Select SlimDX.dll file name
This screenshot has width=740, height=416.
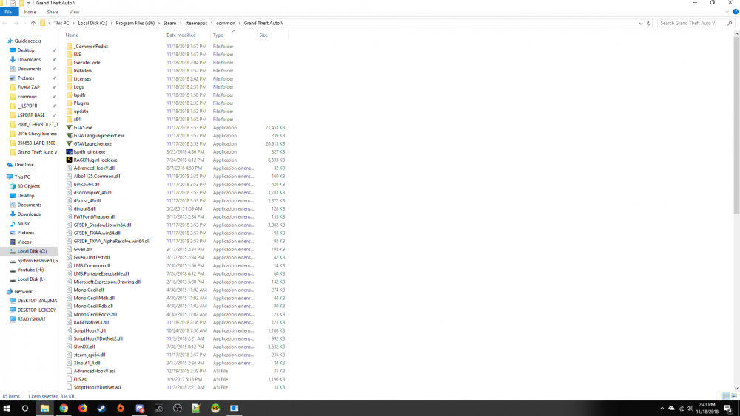84,347
